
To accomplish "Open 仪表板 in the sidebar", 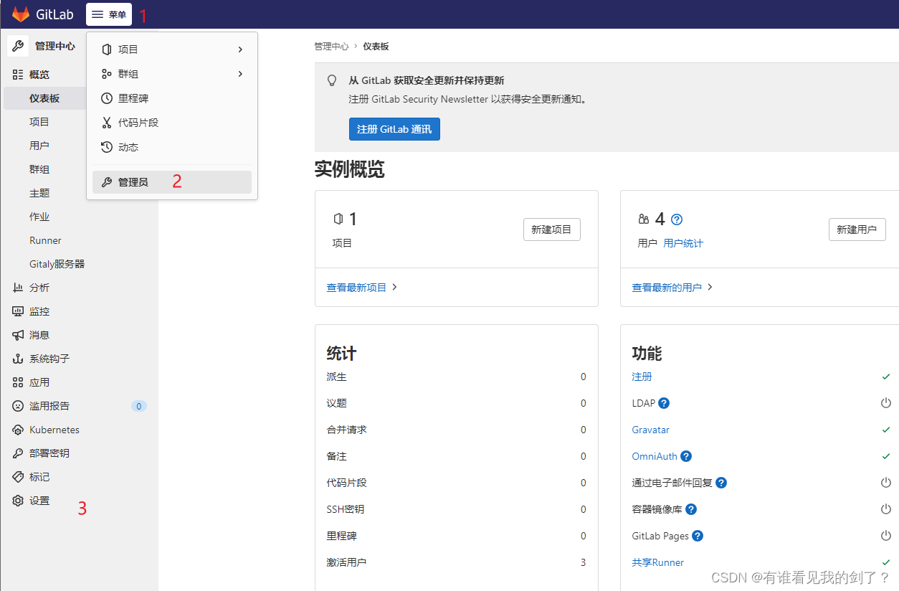I will (x=44, y=98).
